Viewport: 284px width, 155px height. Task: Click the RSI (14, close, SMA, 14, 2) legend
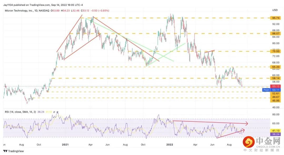[21, 112]
